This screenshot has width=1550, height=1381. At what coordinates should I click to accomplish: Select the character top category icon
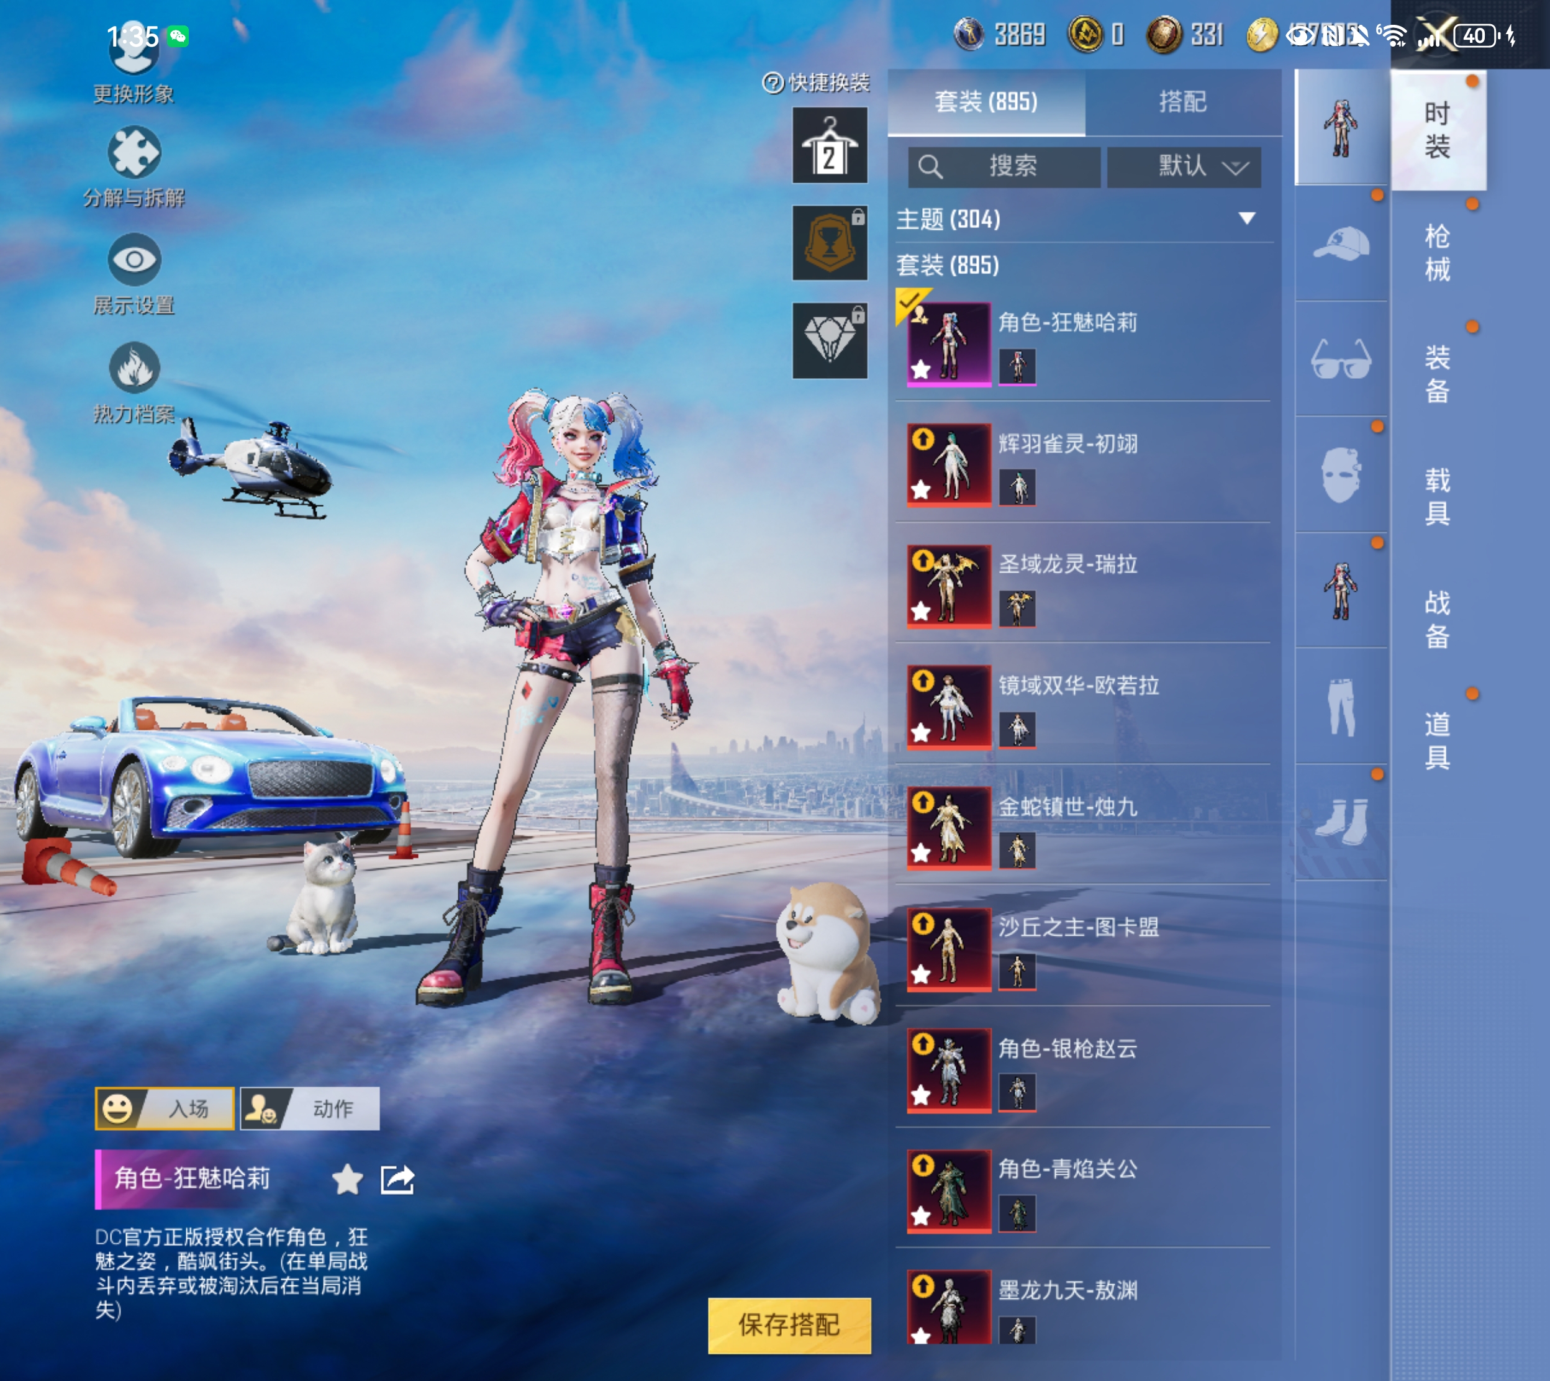coord(1341,591)
